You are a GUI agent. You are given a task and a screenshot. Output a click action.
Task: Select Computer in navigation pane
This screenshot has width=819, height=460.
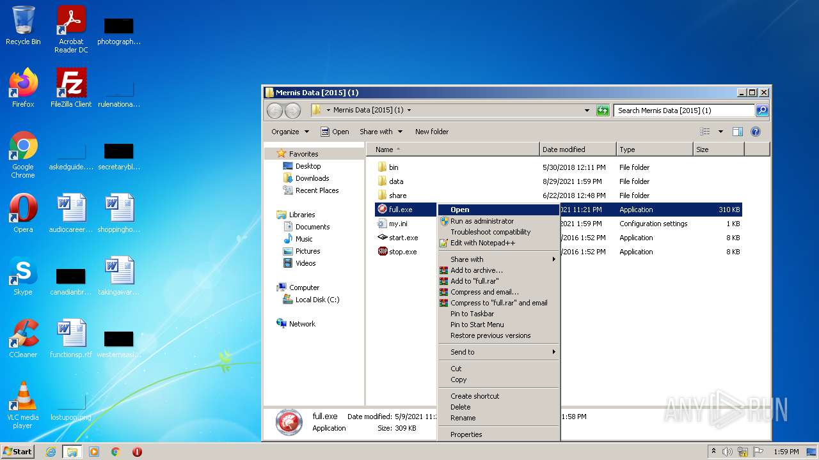pyautogui.click(x=304, y=287)
